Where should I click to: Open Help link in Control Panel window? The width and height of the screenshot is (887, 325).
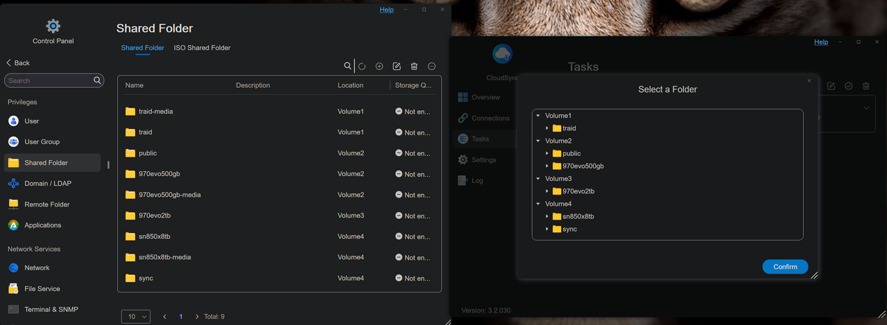pos(386,10)
